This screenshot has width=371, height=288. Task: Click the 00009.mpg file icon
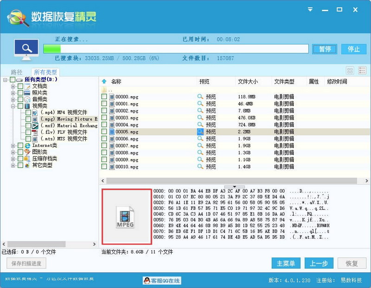click(112, 159)
